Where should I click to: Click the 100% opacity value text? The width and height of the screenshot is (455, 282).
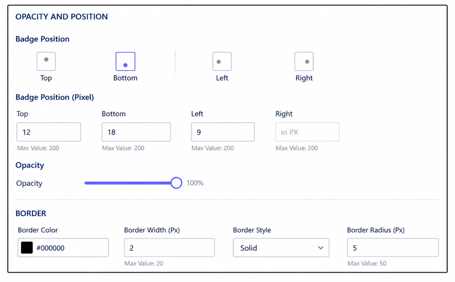pyautogui.click(x=195, y=183)
